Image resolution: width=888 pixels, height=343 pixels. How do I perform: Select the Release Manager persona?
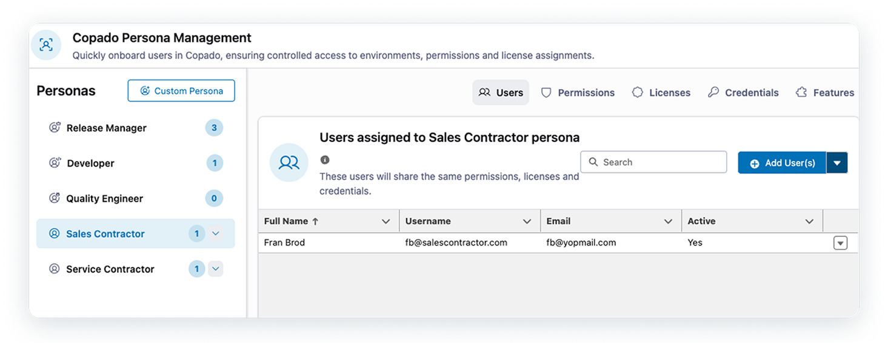(136, 128)
